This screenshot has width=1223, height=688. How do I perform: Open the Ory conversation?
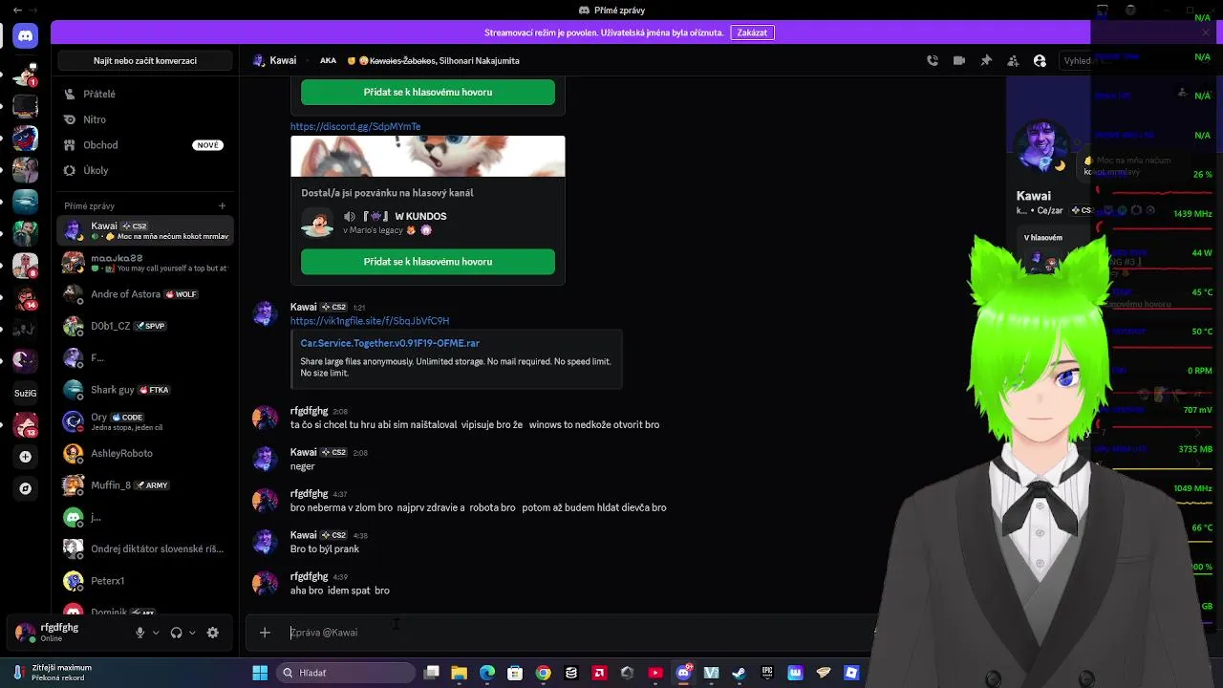click(x=145, y=421)
